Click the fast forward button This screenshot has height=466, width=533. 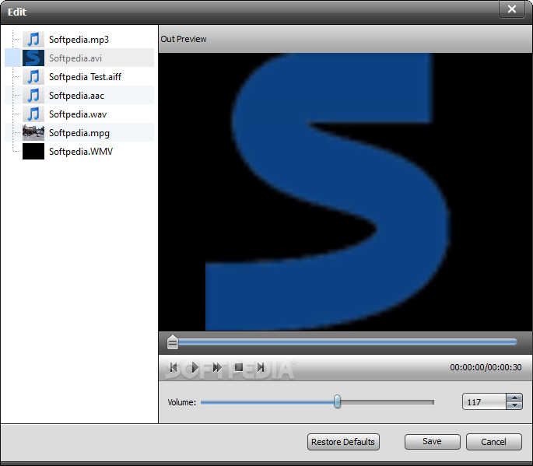coord(217,367)
